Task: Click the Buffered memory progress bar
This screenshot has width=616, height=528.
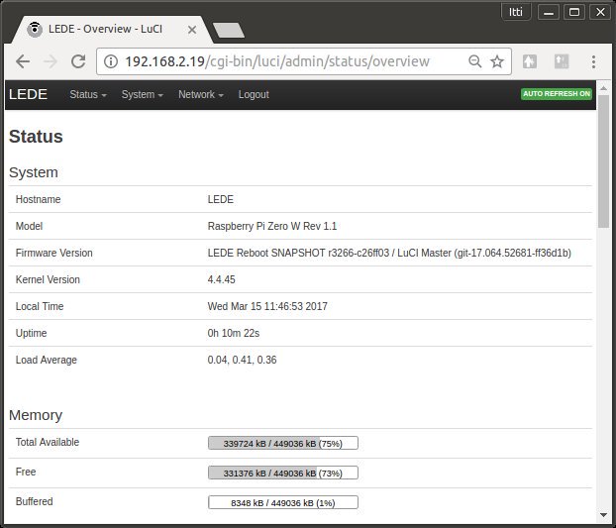Action: [283, 502]
